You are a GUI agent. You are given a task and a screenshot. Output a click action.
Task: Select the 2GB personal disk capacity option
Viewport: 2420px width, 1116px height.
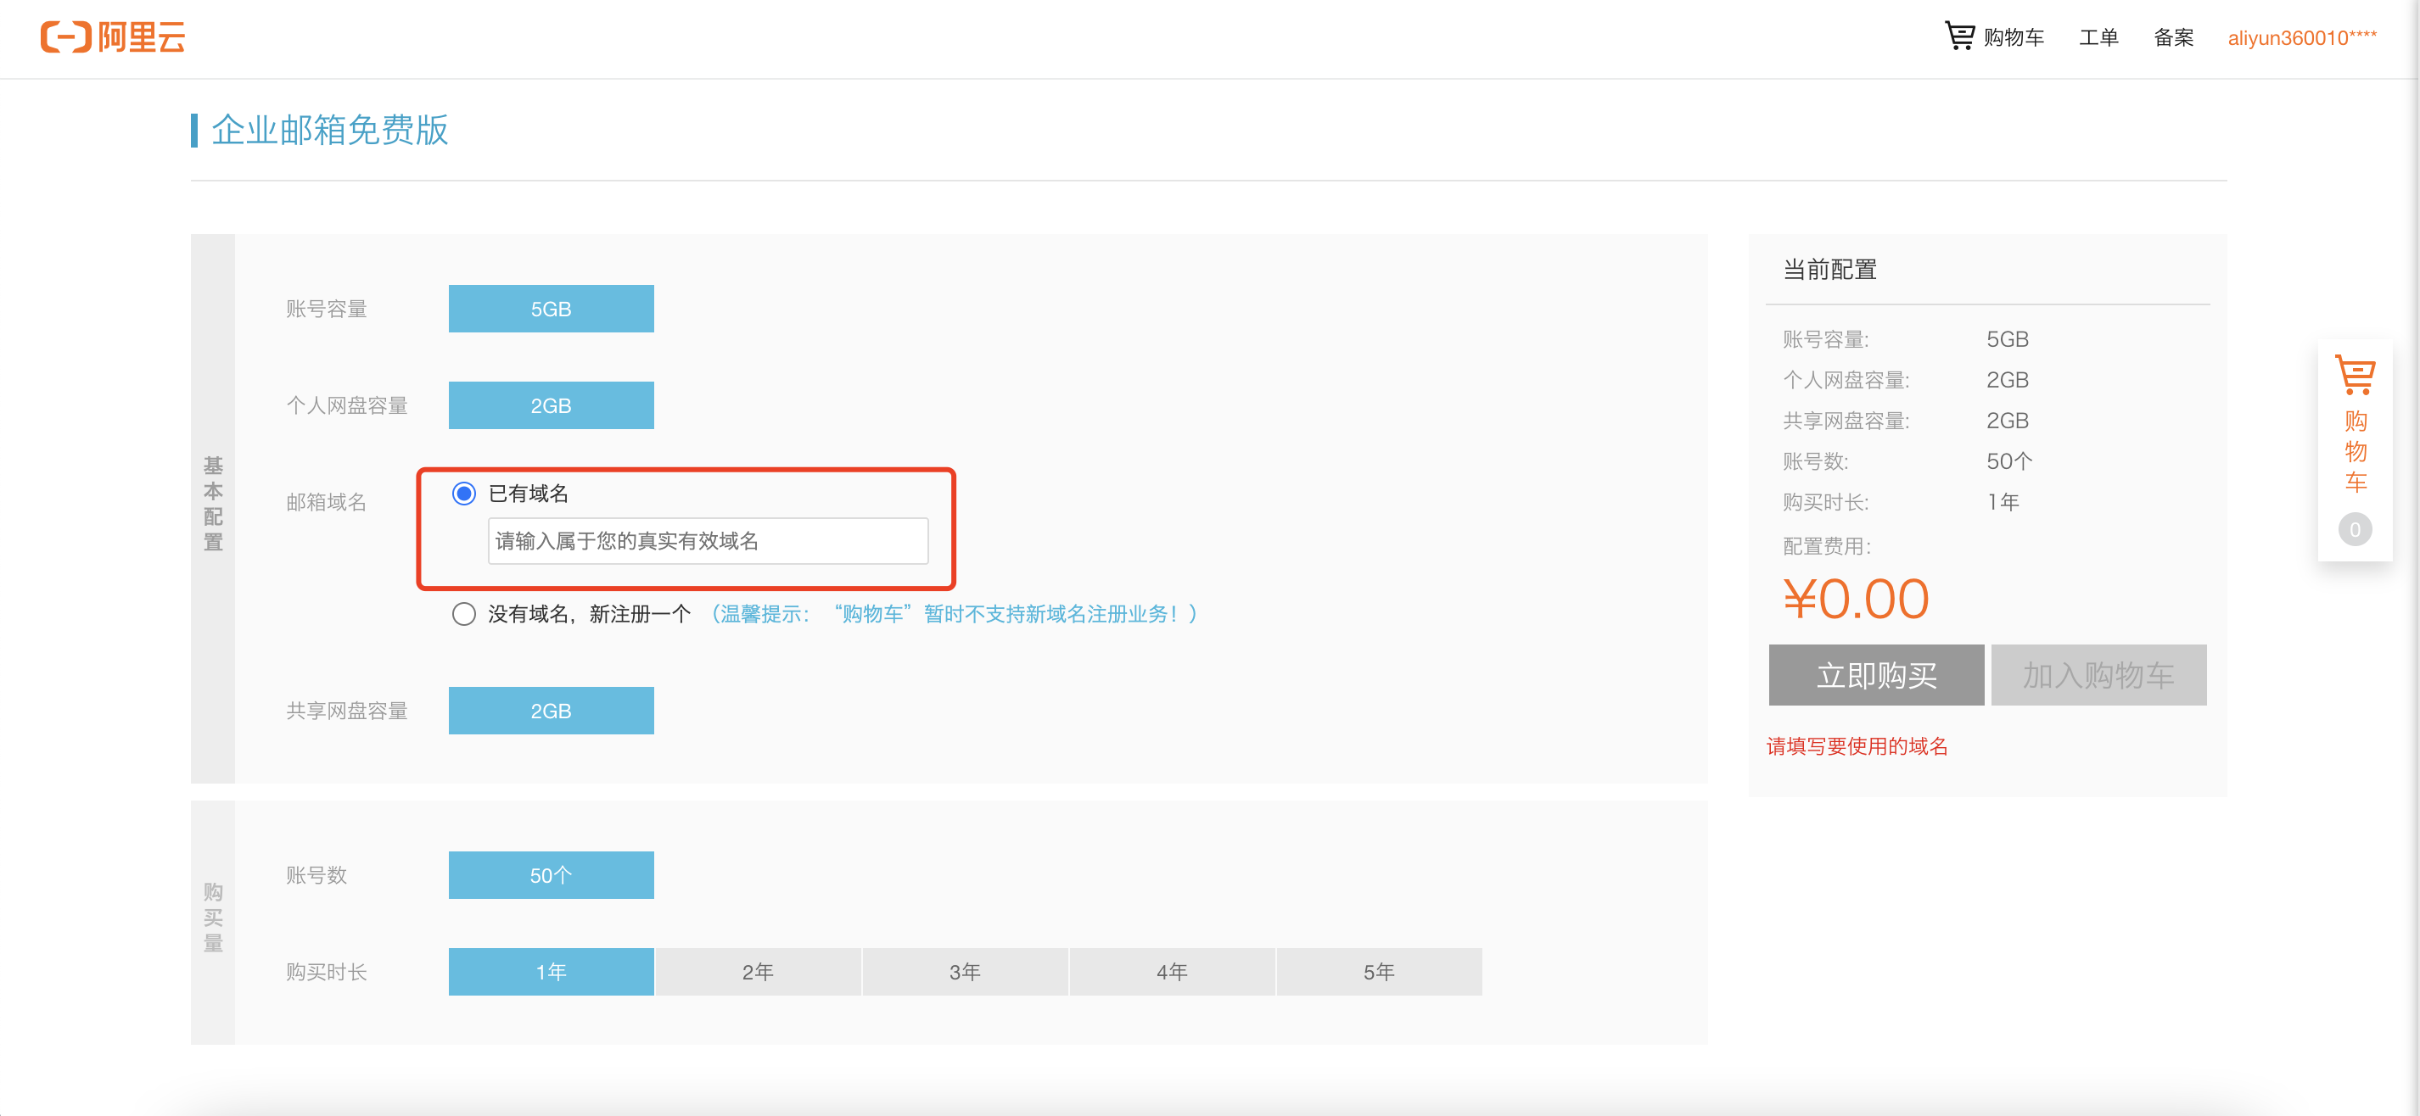(x=551, y=405)
